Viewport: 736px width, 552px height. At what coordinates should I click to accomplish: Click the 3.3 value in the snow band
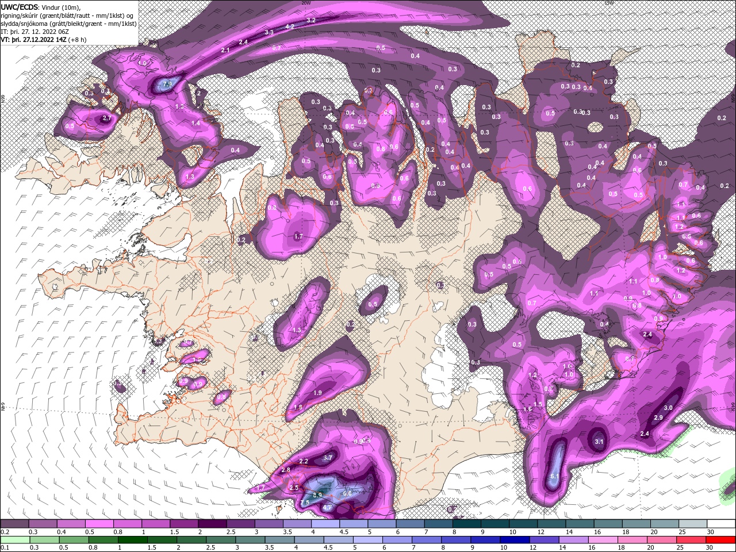(269, 33)
